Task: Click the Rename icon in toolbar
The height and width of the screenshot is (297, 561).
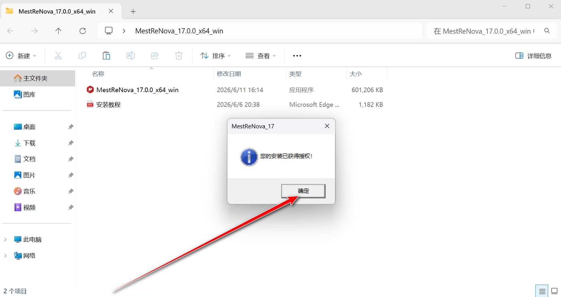Action: pyautogui.click(x=131, y=56)
